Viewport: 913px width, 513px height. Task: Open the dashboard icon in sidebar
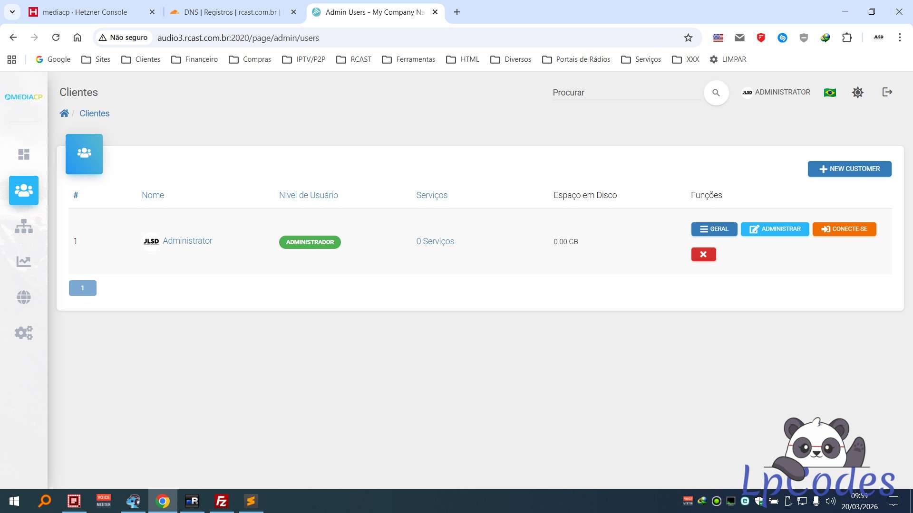24,154
